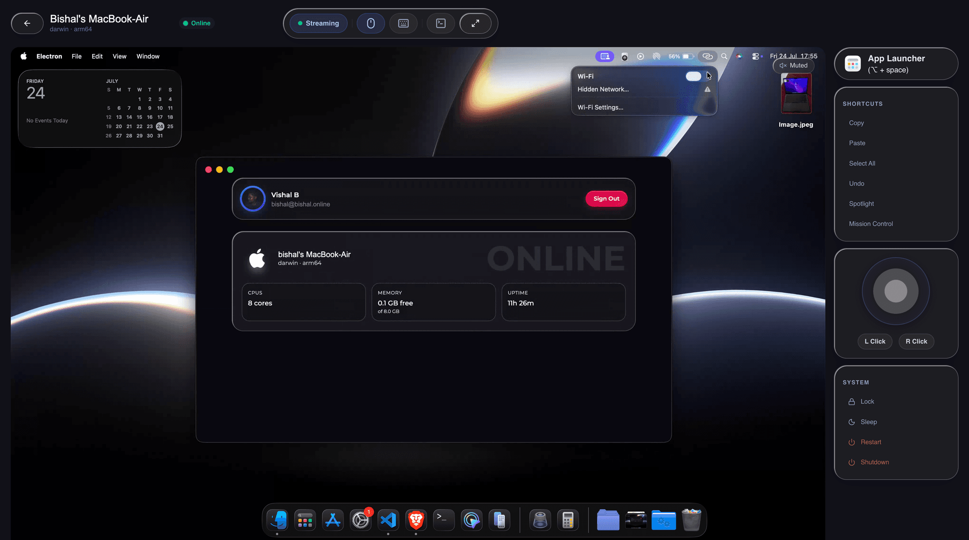Open Control Center from the menu bar
Viewport: 969px width, 540px height.
click(x=756, y=56)
